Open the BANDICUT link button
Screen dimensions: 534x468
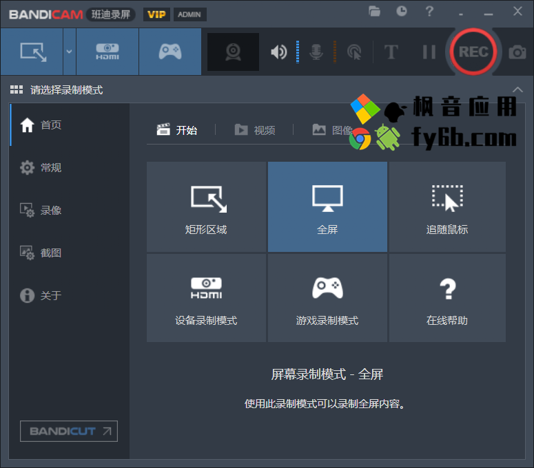coord(69,431)
